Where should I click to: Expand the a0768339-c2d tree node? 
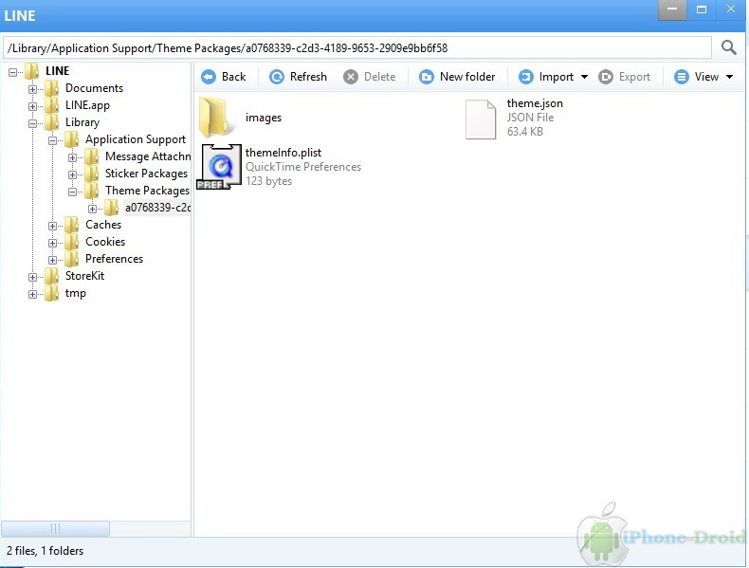[93, 209]
